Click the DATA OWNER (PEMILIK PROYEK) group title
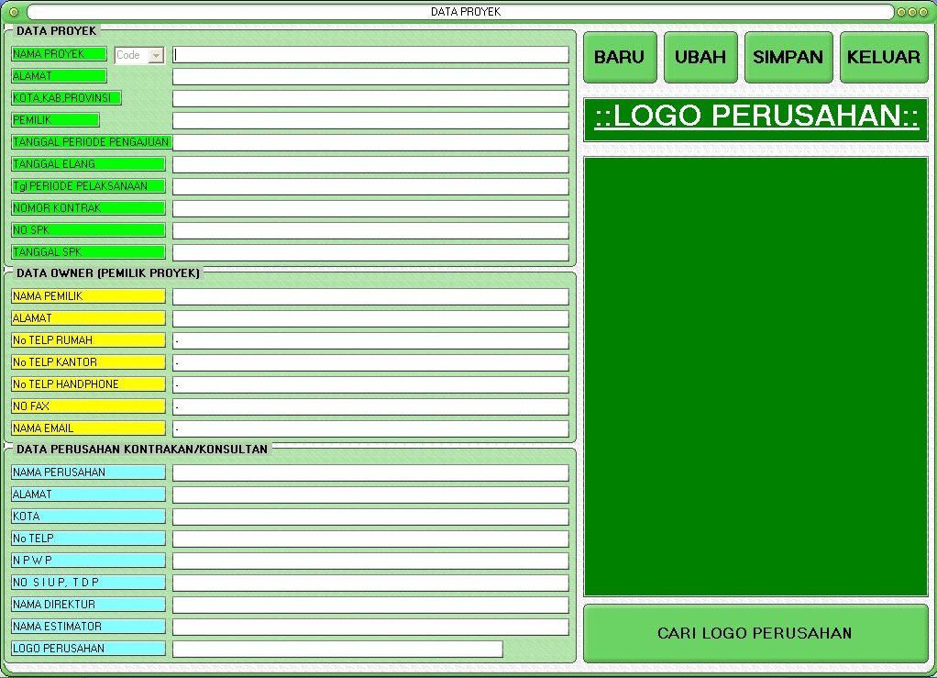 pyautogui.click(x=108, y=273)
